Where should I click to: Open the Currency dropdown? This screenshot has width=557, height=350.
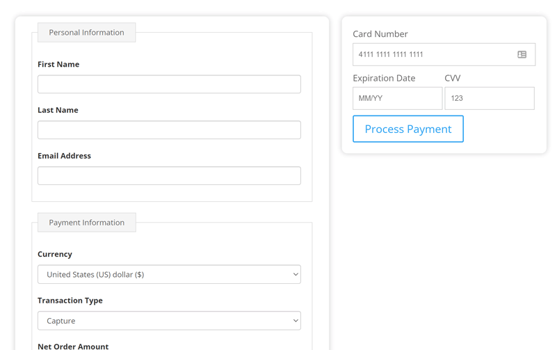[169, 274]
